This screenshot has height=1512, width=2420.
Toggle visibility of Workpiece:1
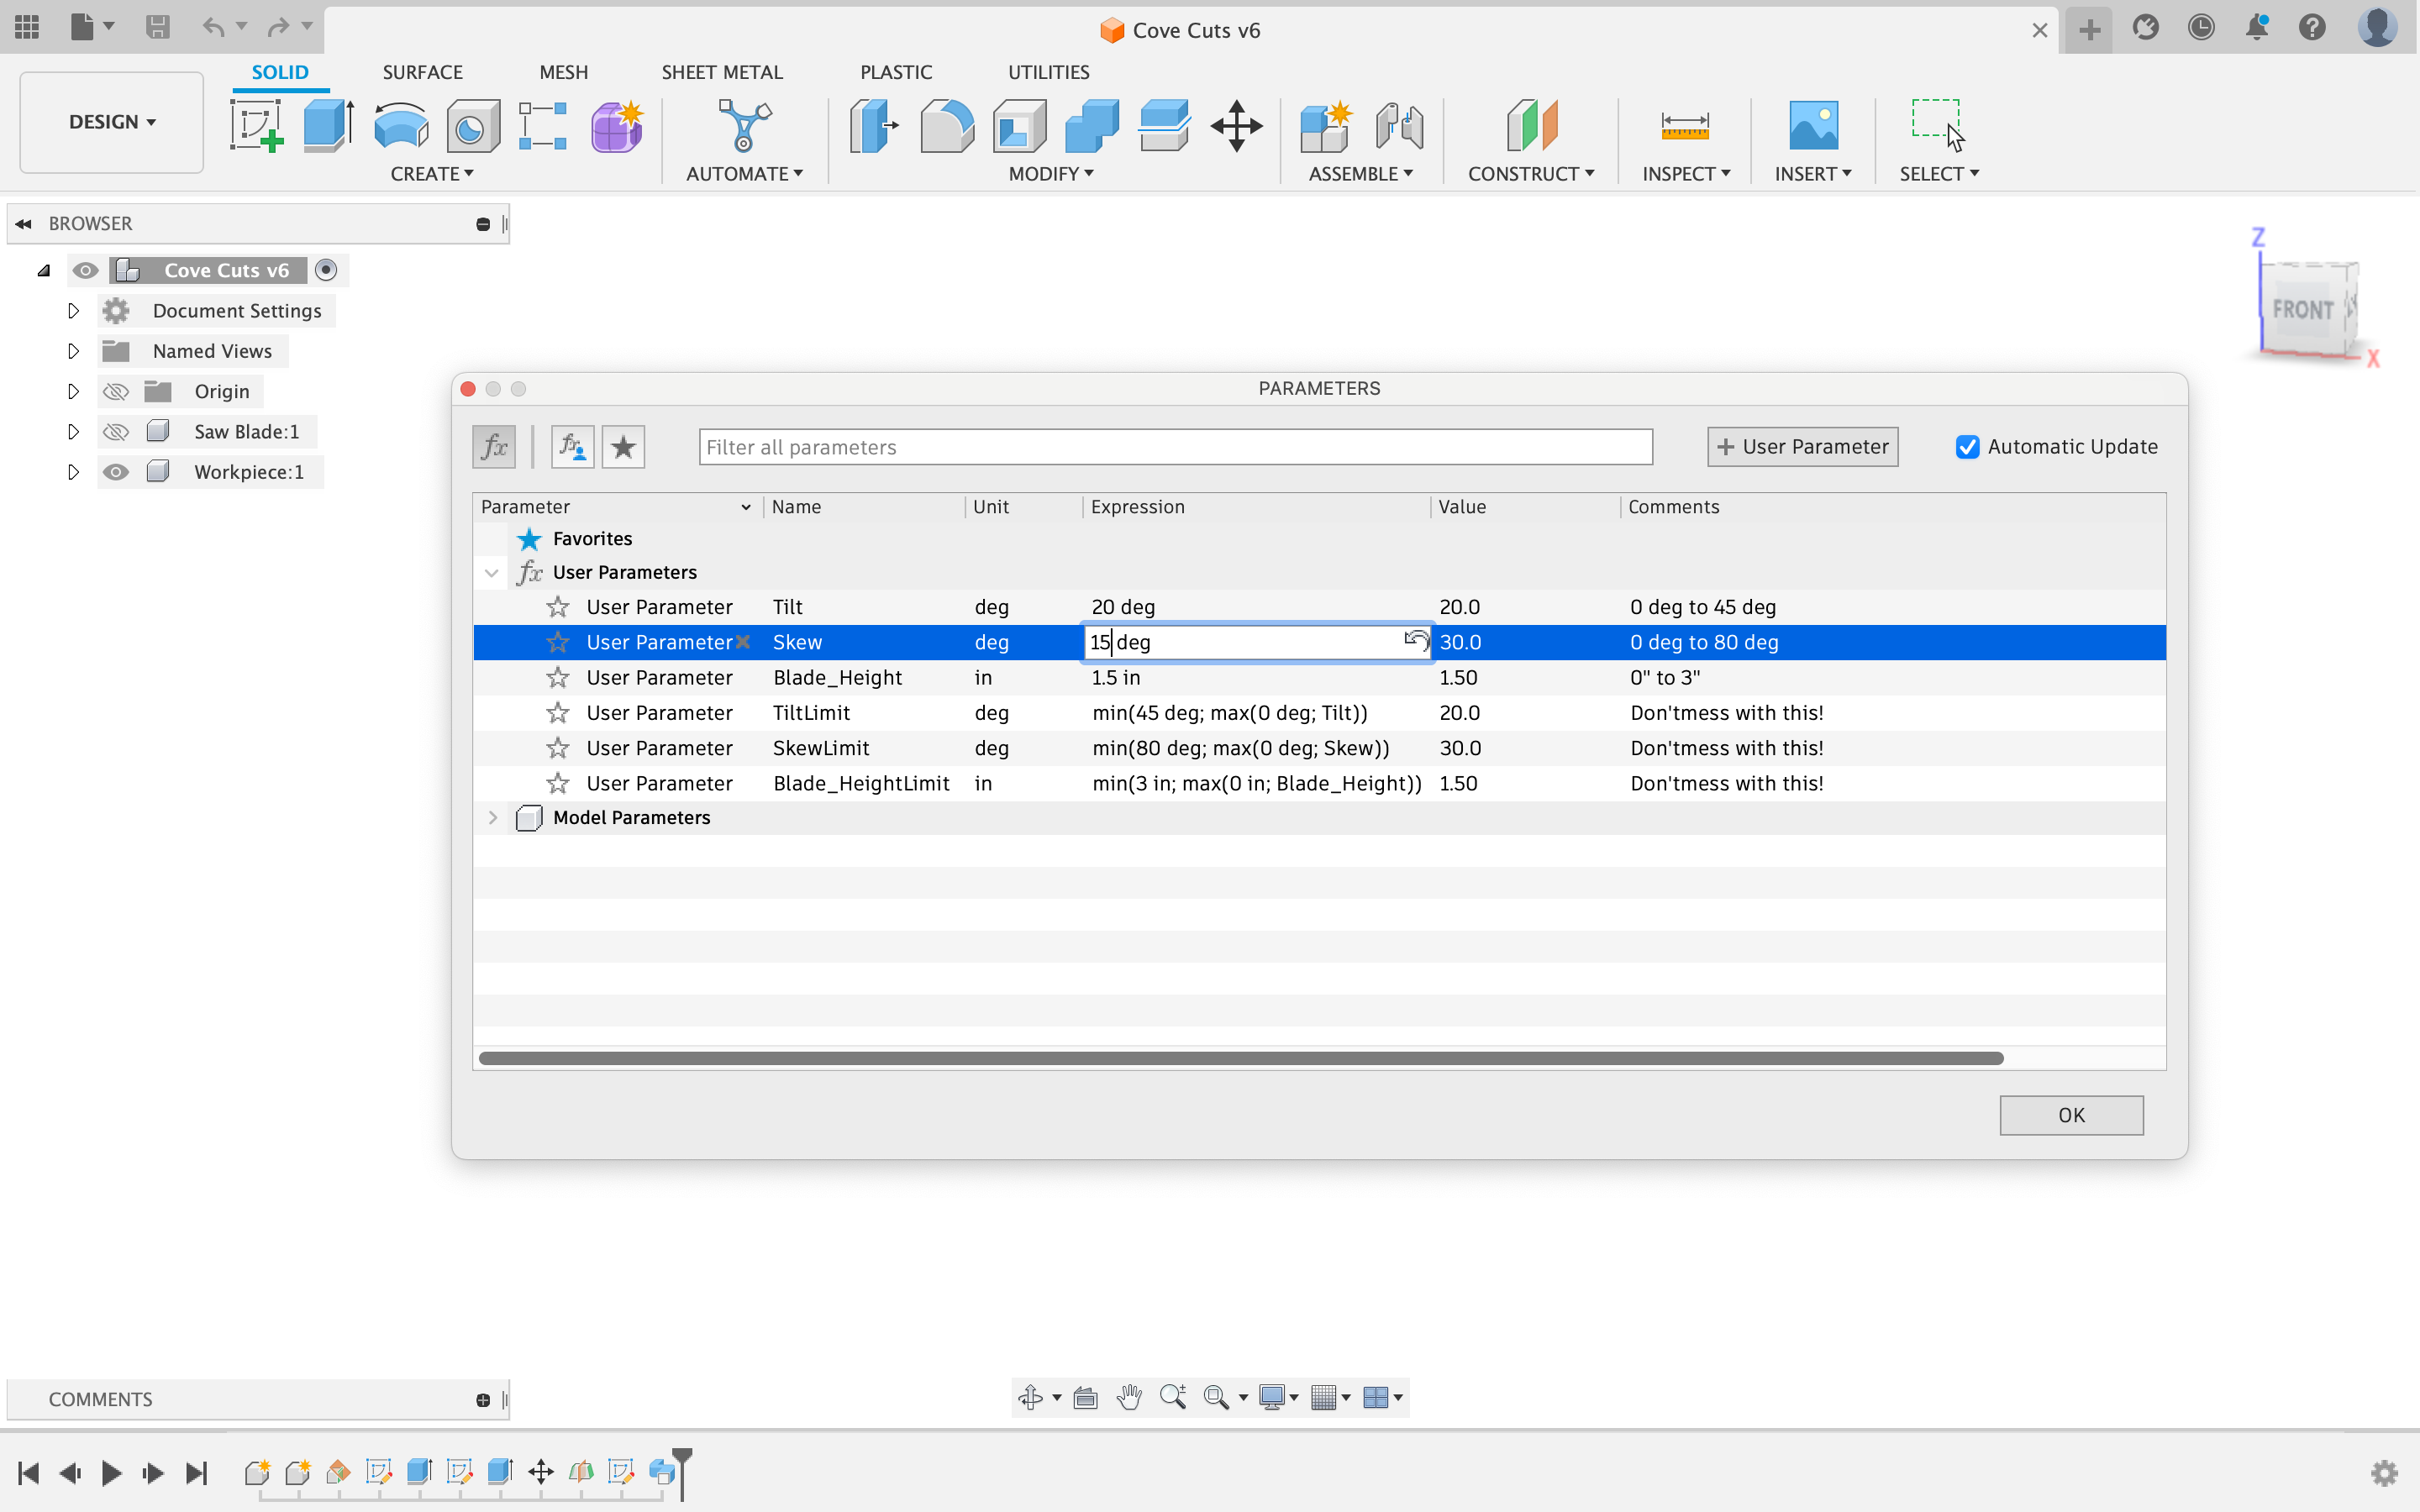click(x=115, y=472)
